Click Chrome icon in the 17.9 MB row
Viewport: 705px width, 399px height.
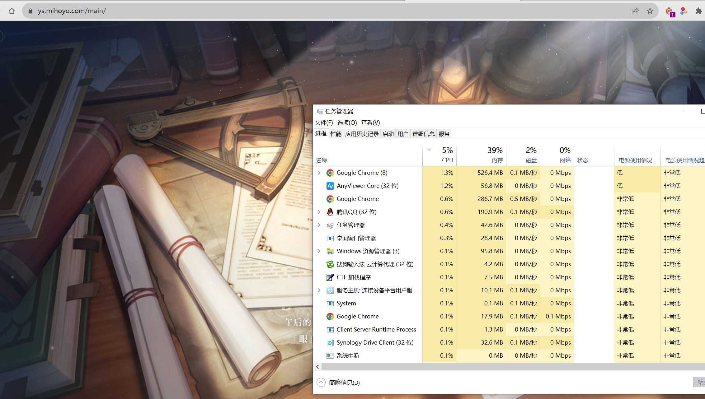click(x=330, y=317)
